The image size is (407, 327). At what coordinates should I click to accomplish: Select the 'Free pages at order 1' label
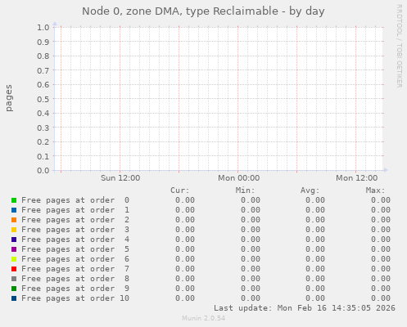click(75, 210)
